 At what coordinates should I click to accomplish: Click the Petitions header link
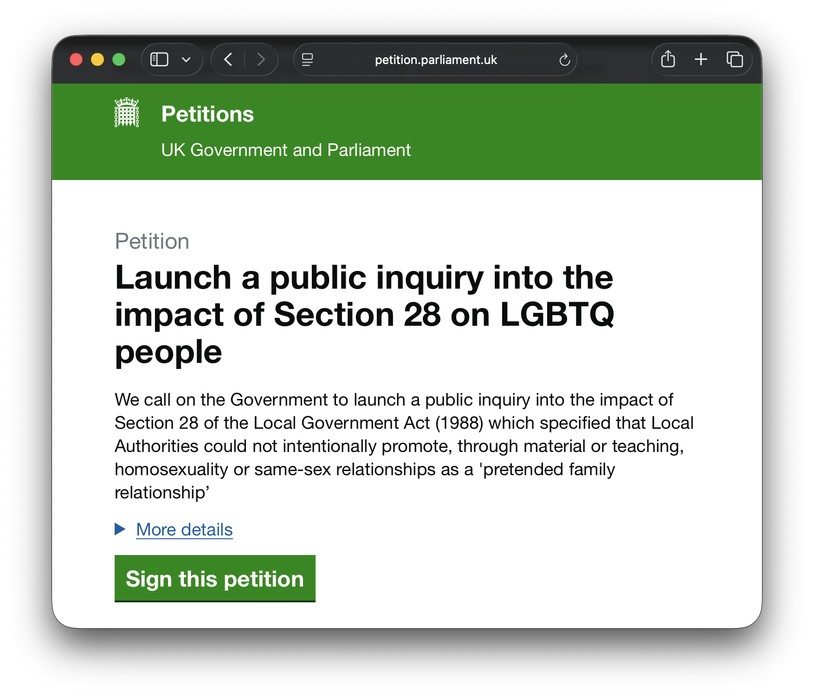pyautogui.click(x=207, y=114)
